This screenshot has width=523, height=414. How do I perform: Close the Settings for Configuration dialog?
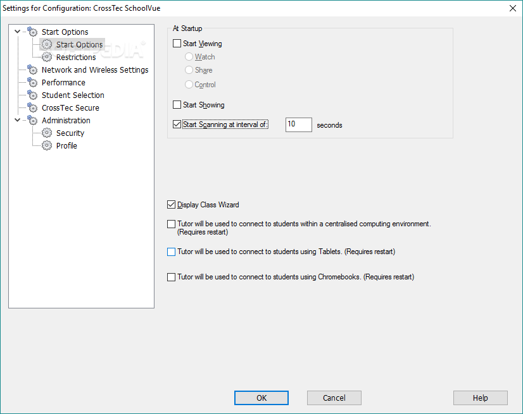point(513,8)
